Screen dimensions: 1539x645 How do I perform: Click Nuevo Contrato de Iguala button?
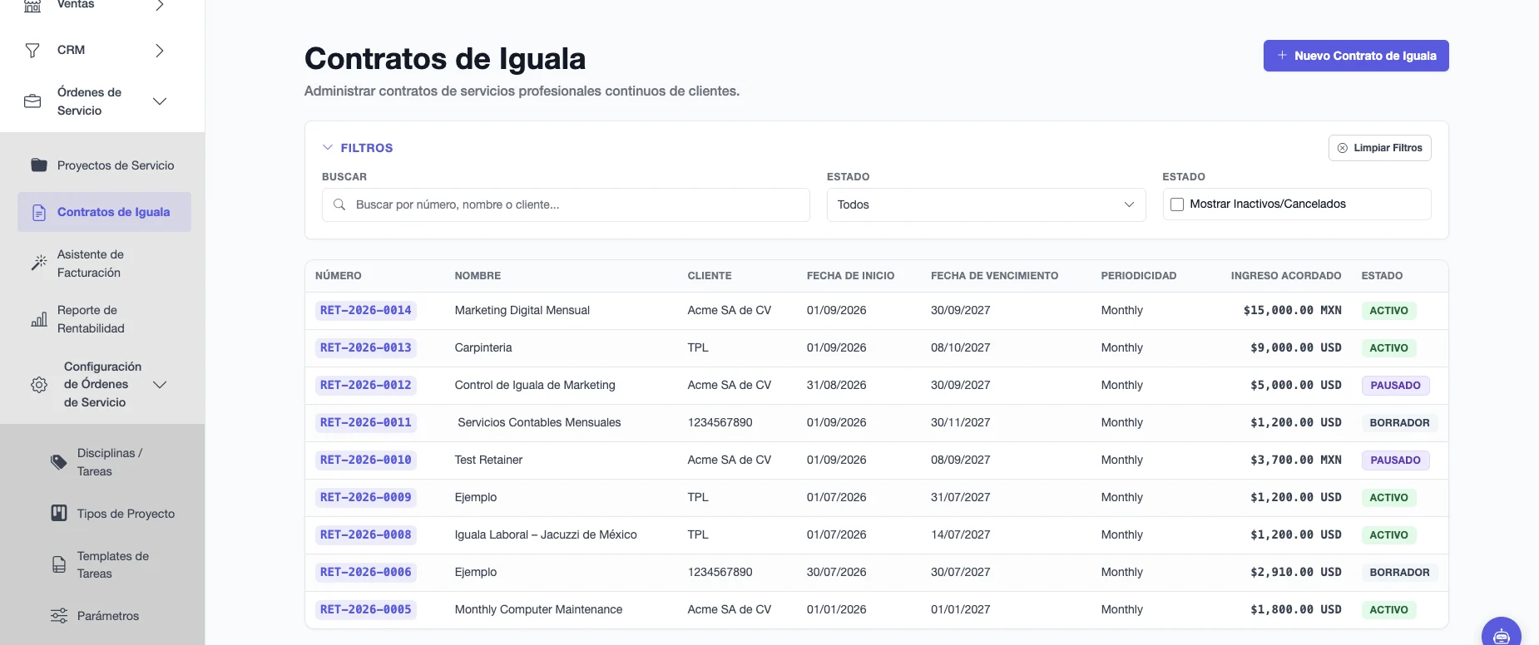point(1356,56)
